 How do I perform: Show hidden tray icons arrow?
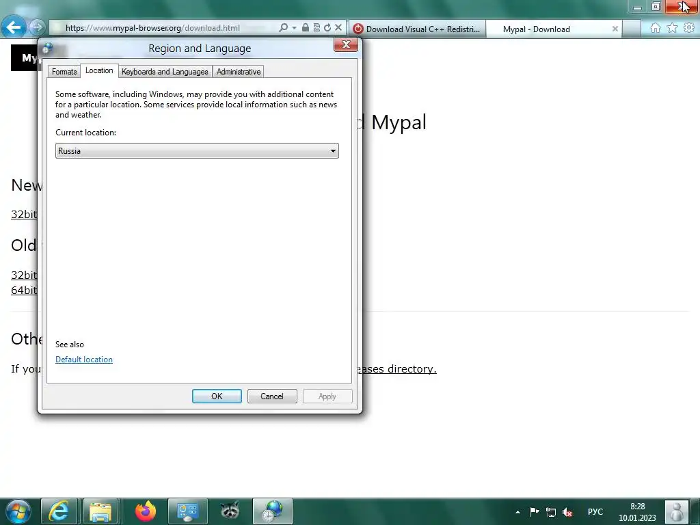(x=517, y=512)
